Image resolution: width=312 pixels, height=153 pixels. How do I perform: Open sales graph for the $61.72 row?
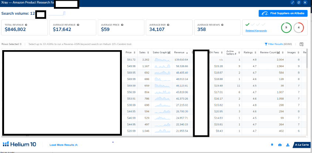(x=162, y=60)
